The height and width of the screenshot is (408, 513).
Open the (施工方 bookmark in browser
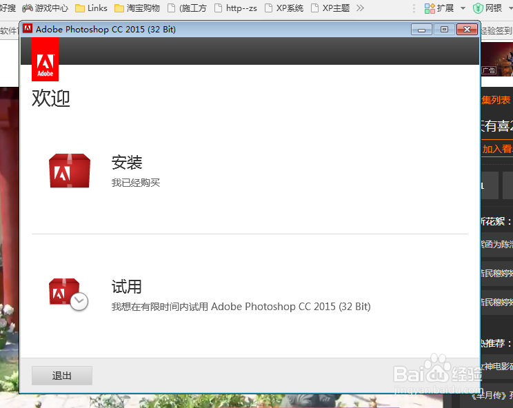click(187, 8)
